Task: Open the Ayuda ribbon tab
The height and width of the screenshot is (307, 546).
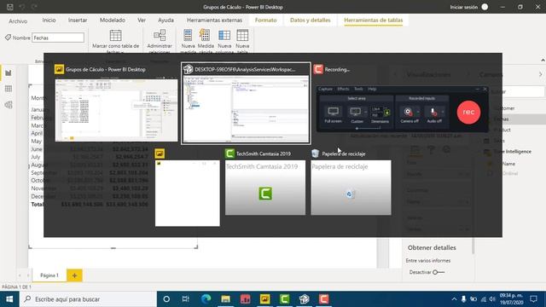Action: click(x=166, y=20)
